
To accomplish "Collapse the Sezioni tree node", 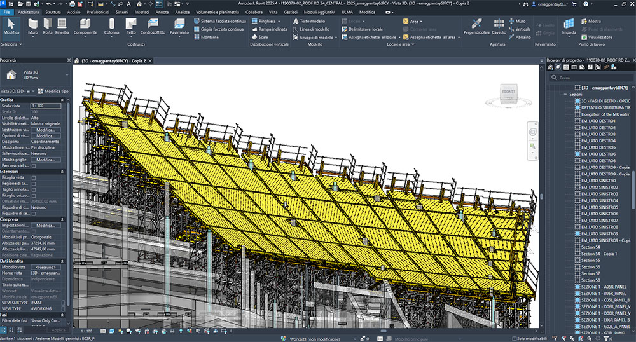I will [564, 94].
